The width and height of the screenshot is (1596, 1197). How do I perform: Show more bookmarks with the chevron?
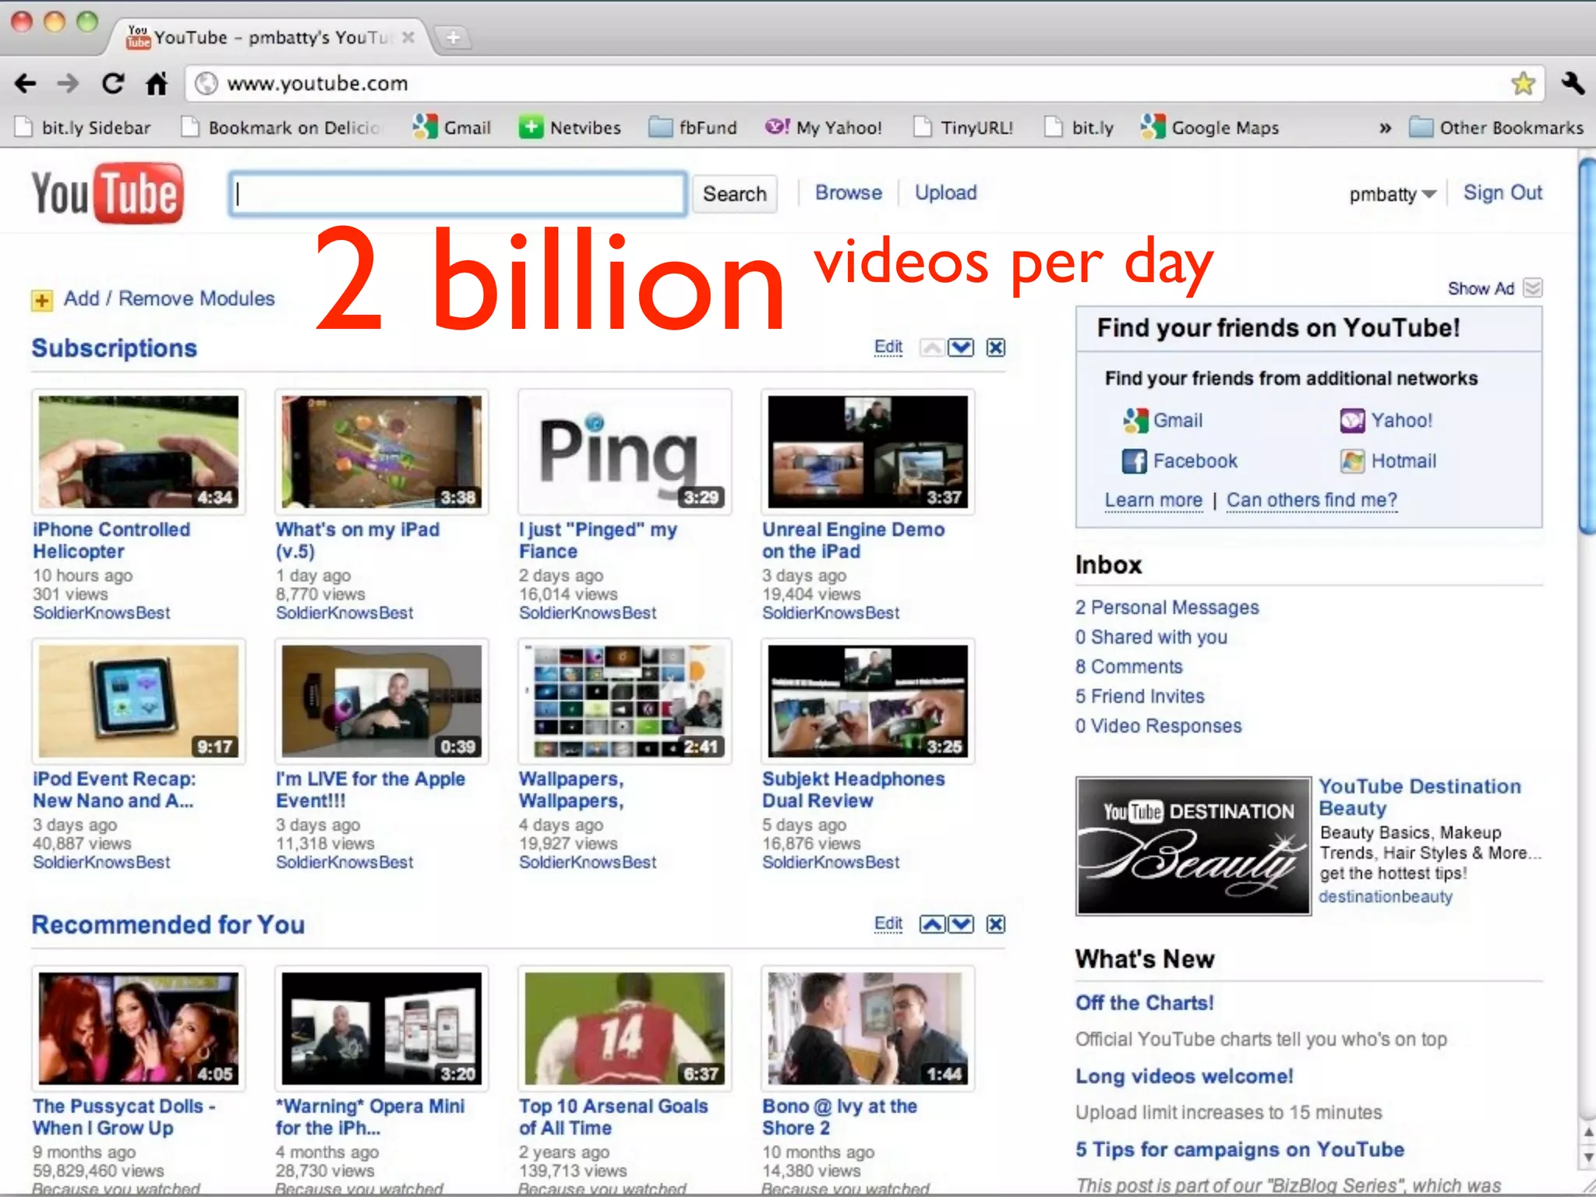coord(1385,128)
